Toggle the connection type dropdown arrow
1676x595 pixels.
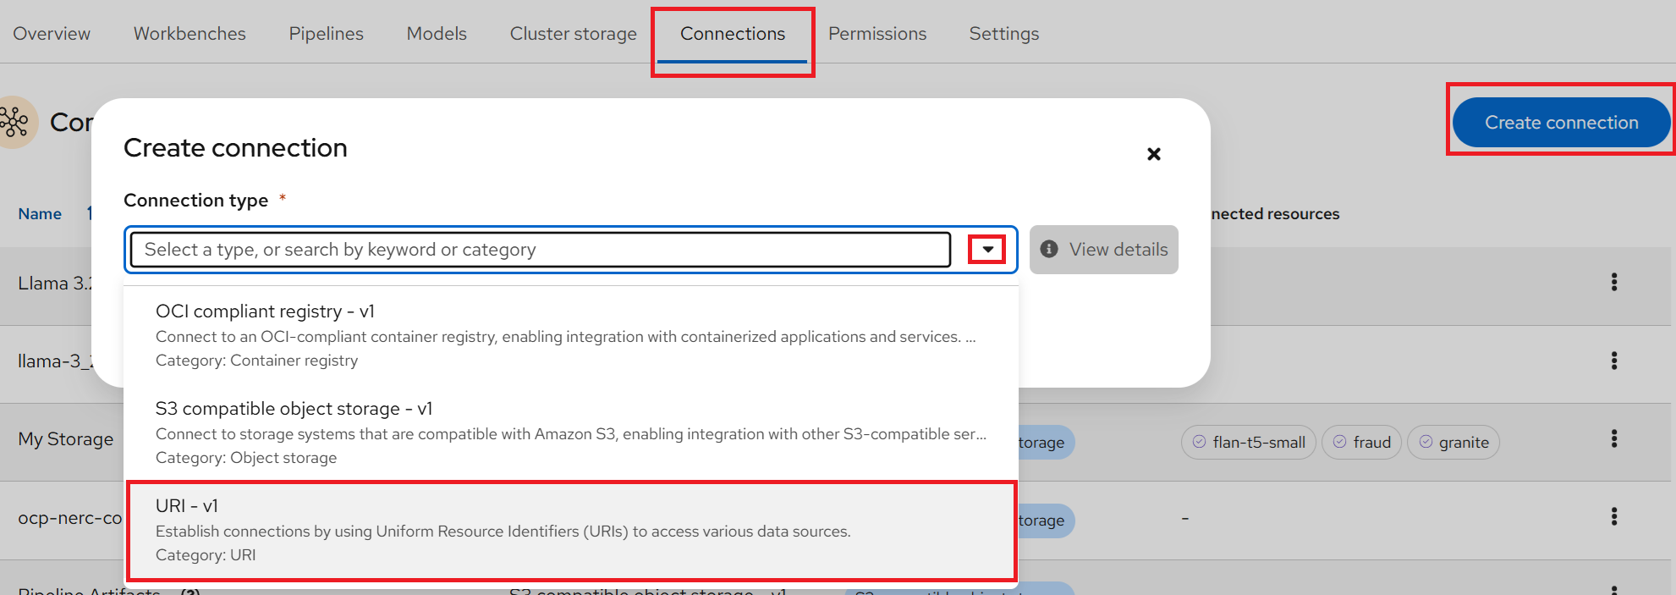(986, 250)
